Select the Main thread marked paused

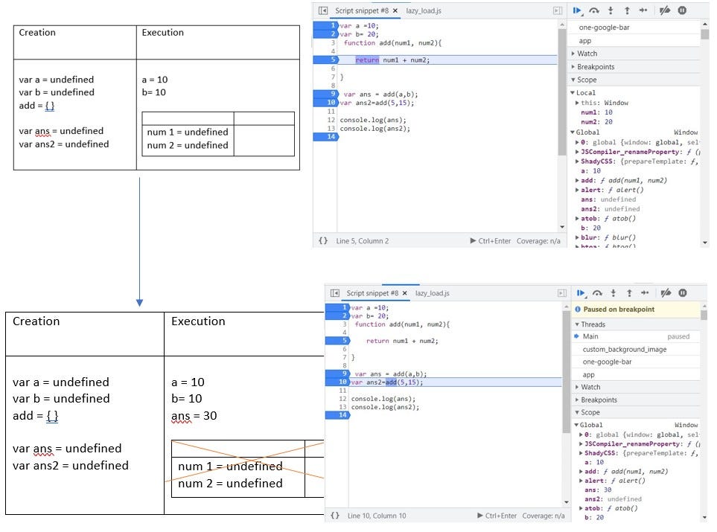click(589, 336)
